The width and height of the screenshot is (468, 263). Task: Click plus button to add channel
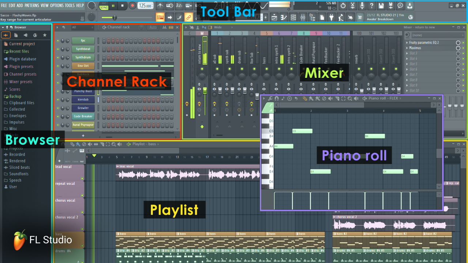pyautogui.click(x=83, y=136)
